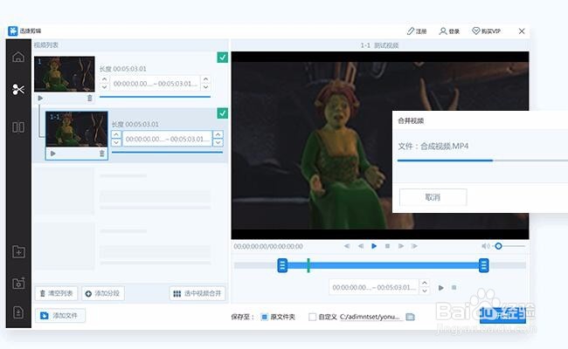Screen dimensions: 568x349
Task: Increase start time of clip 1
Action: click(104, 79)
